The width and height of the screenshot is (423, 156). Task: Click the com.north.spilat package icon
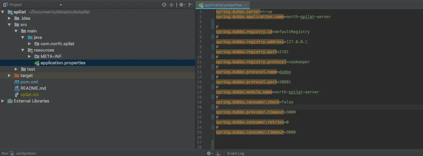37,44
